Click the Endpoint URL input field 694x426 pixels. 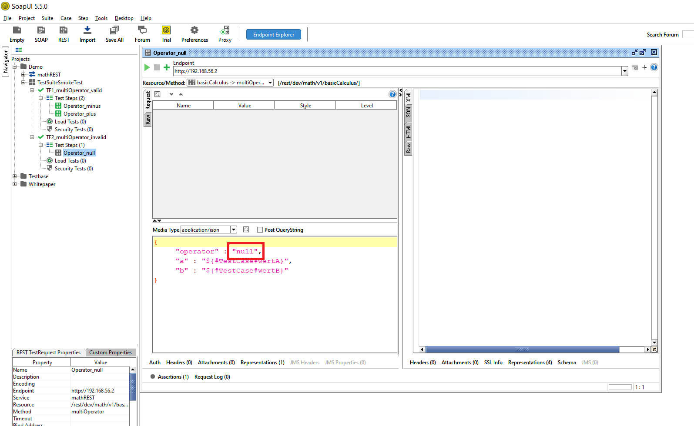point(397,71)
